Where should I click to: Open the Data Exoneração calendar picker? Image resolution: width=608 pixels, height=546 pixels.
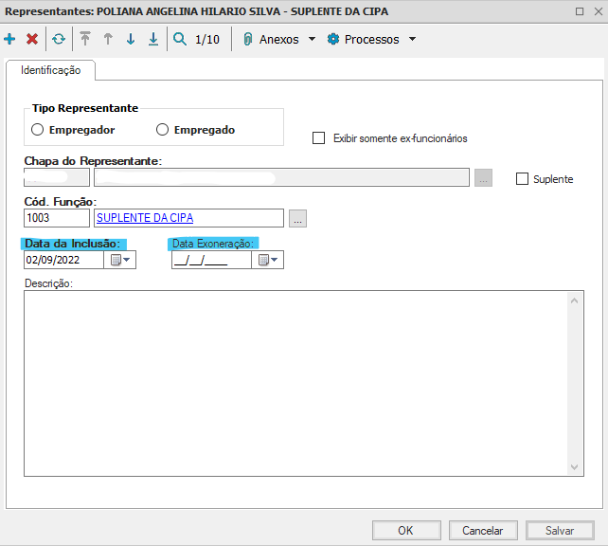pyautogui.click(x=268, y=261)
